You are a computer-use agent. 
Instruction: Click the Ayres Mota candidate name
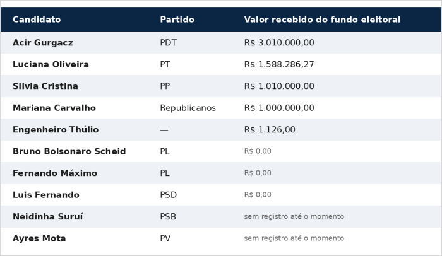point(39,238)
